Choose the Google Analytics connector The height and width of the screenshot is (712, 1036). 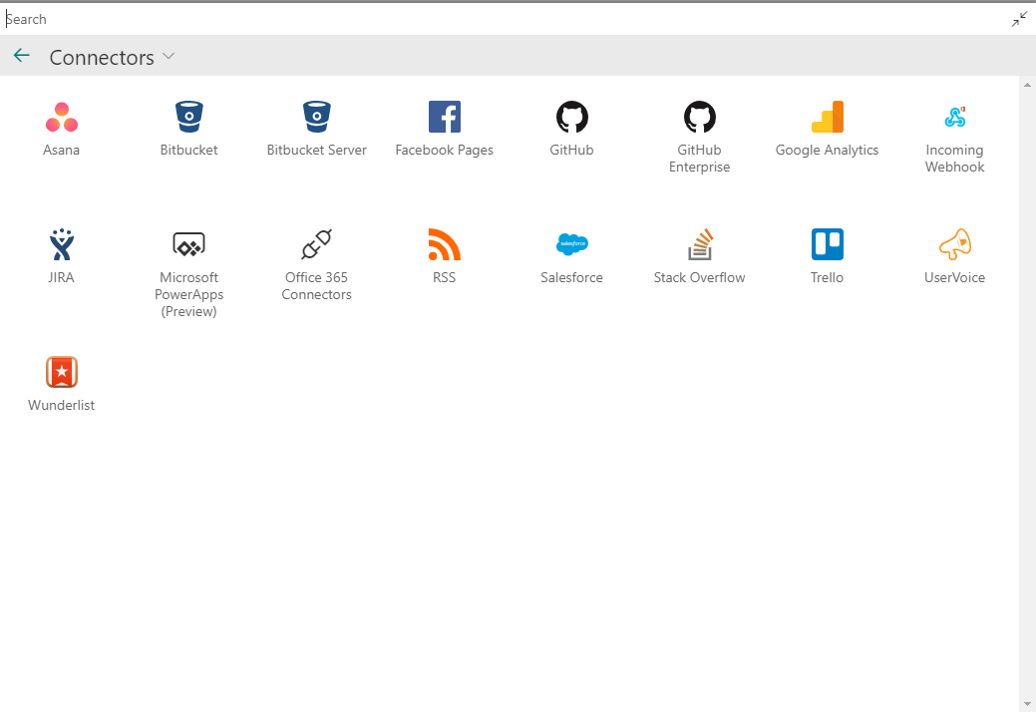pyautogui.click(x=828, y=118)
